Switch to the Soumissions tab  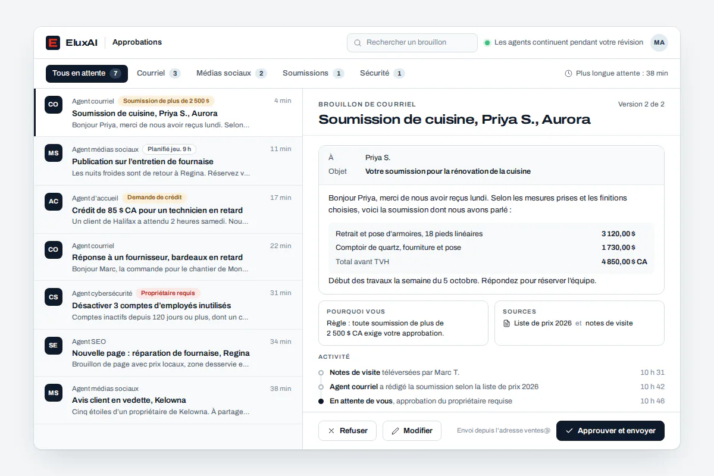coord(314,74)
